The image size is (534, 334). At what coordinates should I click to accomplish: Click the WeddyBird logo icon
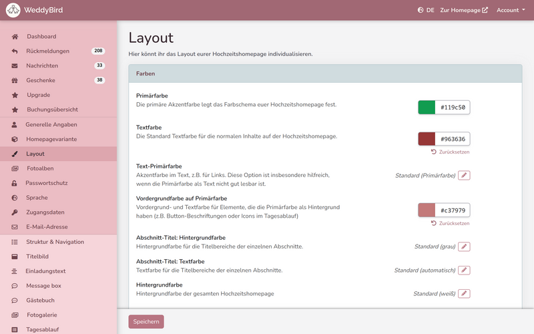click(x=13, y=10)
